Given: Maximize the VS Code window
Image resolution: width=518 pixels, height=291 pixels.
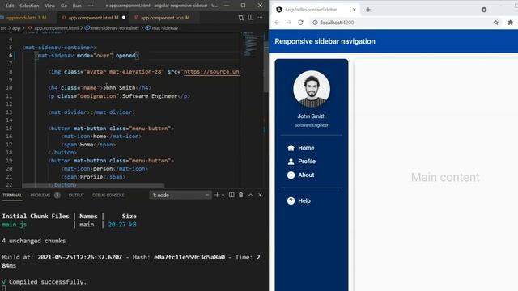Looking at the screenshot, I should click(x=243, y=6).
